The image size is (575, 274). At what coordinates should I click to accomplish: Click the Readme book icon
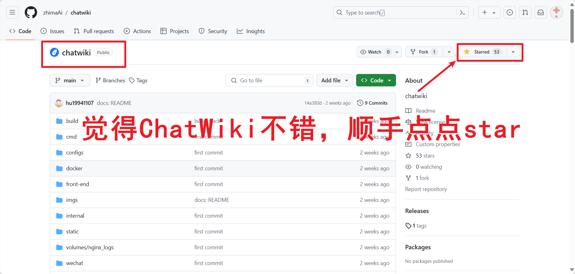[x=408, y=111]
